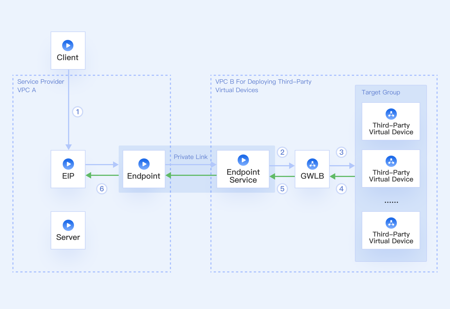Click the icon of the bottom Third-Party Virtual Device
The image size is (450, 309).
(x=391, y=223)
